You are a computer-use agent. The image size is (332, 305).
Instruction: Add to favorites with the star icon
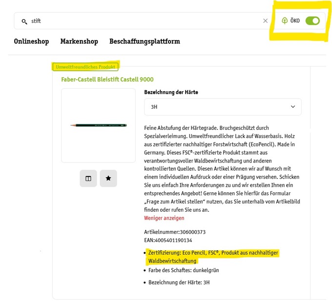pyautogui.click(x=108, y=179)
